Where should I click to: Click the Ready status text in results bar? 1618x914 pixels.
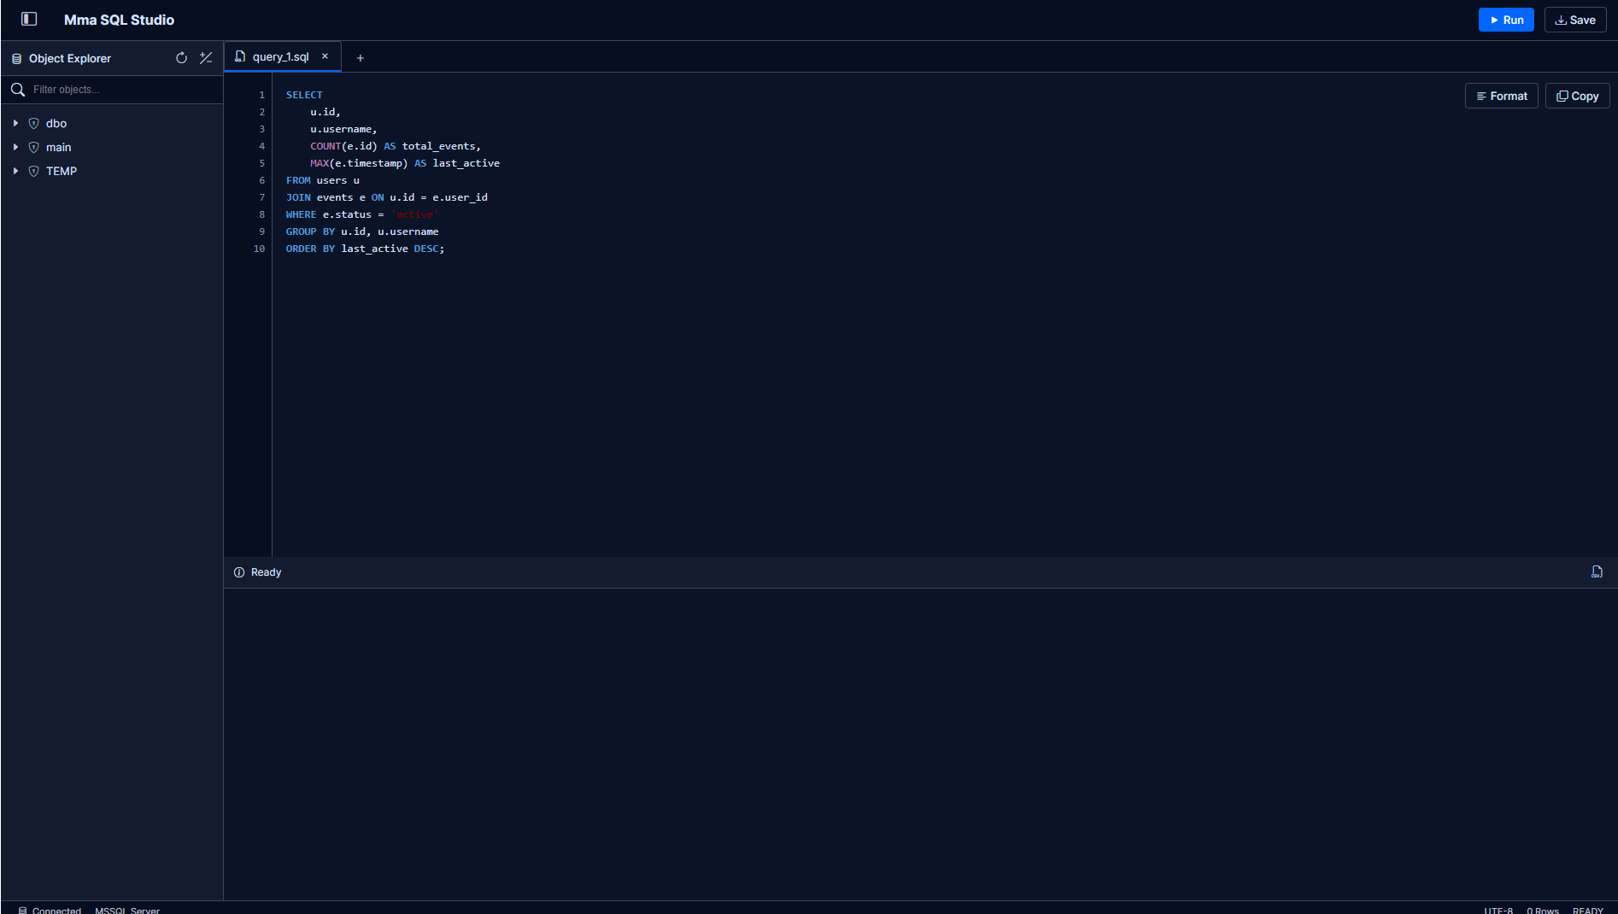coord(266,572)
